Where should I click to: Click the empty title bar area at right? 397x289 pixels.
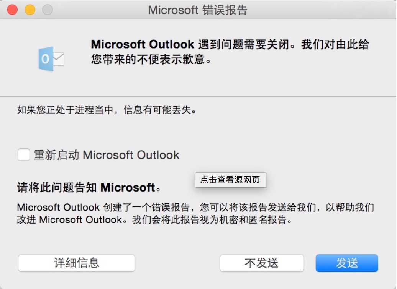pyautogui.click(x=326, y=10)
